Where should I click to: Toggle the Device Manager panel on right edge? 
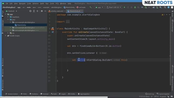(172, 26)
